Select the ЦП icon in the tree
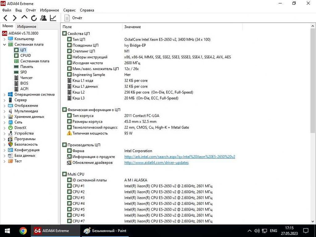Screen dimensions: 316x237 click(16, 50)
